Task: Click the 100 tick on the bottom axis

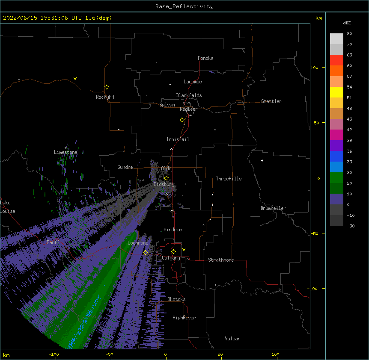Action: 275,354
